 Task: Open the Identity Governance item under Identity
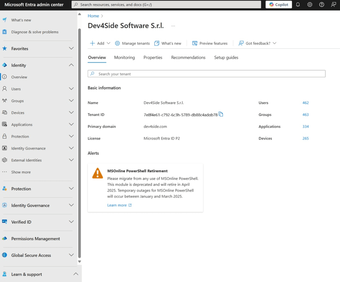28,148
